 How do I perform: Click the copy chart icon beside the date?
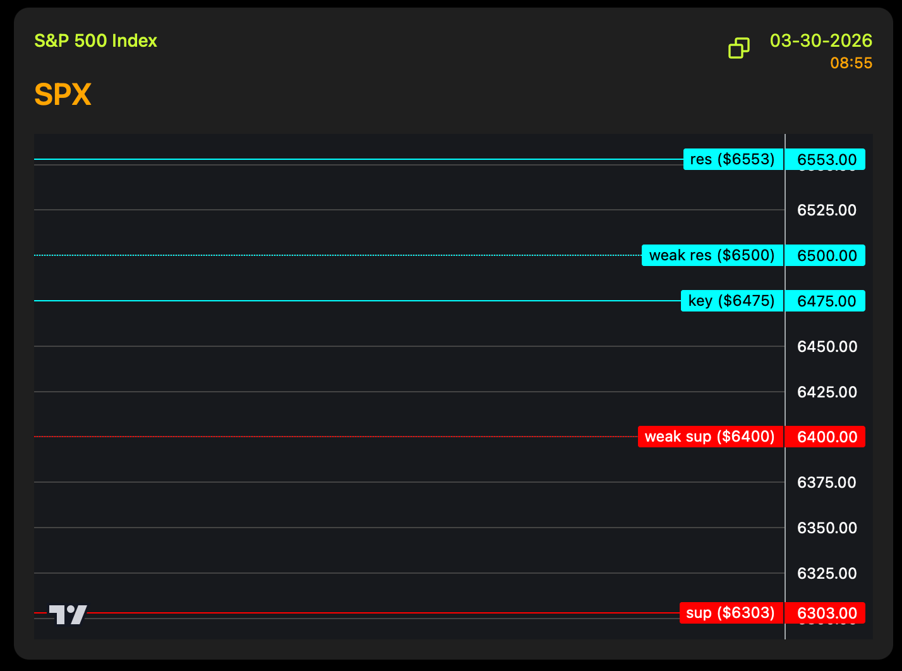738,48
